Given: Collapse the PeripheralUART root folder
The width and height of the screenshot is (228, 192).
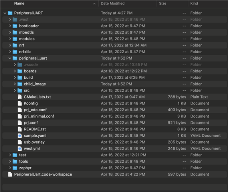Looking at the screenshot, I should coord(5,13).
